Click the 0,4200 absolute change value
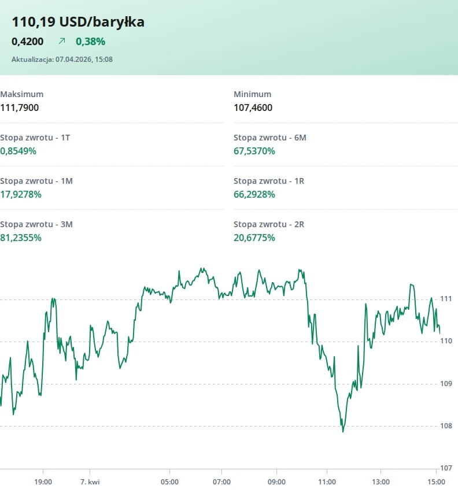This screenshot has height=500, width=458. point(27,42)
